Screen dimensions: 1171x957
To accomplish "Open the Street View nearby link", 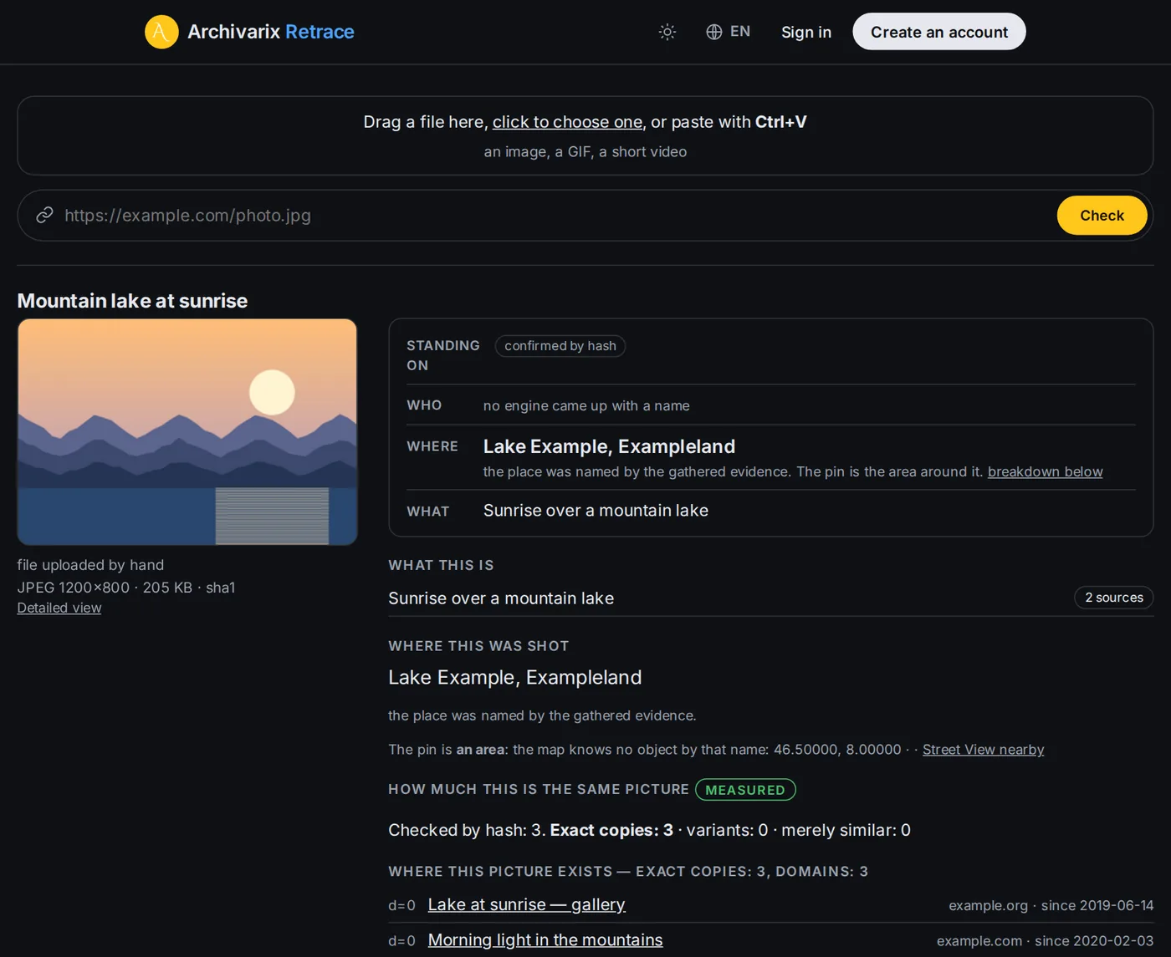I will pyautogui.click(x=984, y=750).
